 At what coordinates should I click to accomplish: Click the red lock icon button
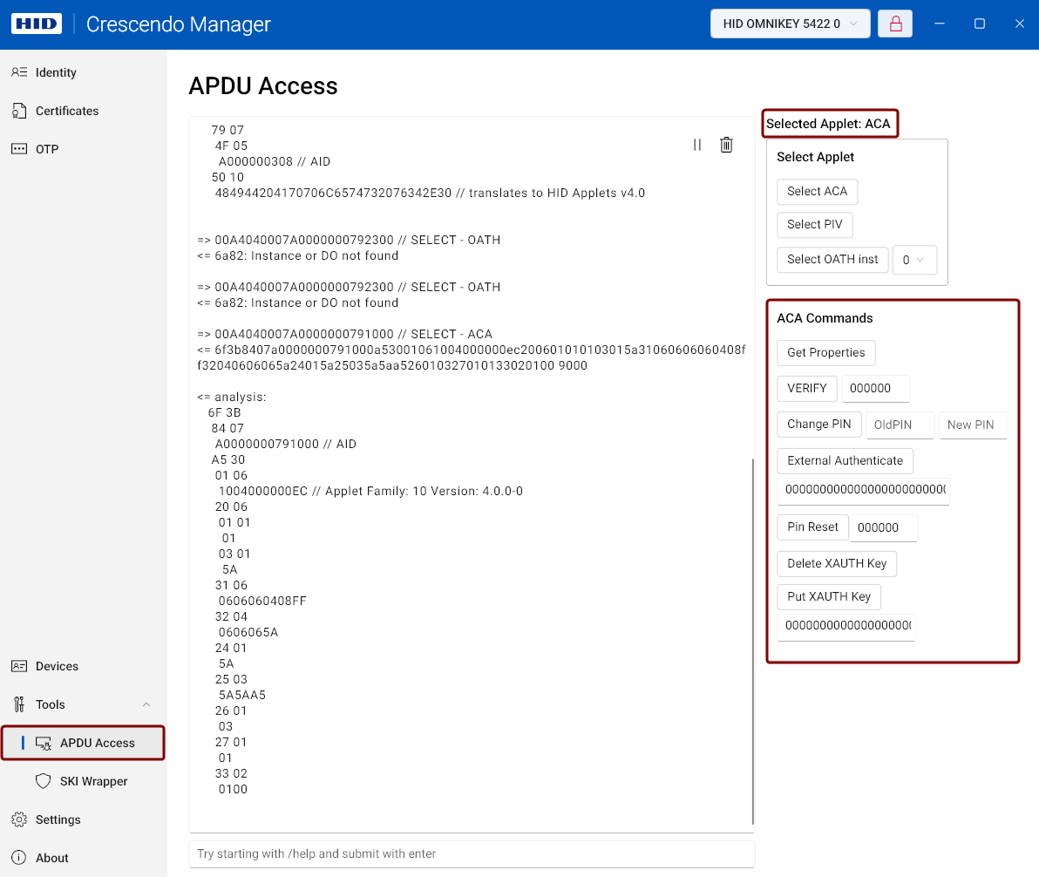[x=895, y=24]
